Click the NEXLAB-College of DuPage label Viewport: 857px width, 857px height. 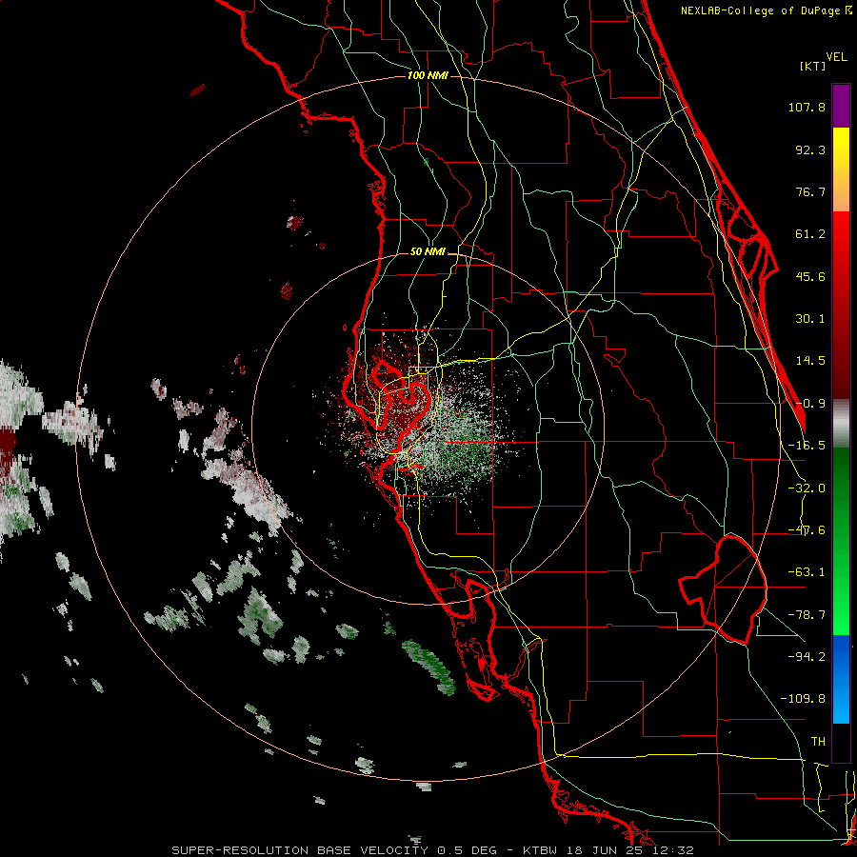click(x=767, y=10)
